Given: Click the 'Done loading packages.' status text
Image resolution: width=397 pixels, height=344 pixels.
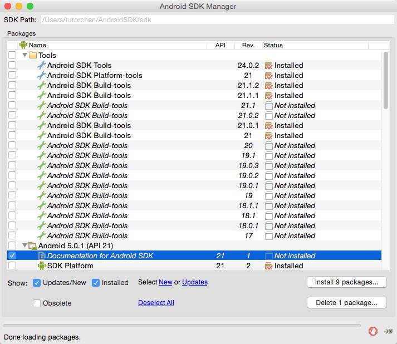Looking at the screenshot, I should (42, 337).
